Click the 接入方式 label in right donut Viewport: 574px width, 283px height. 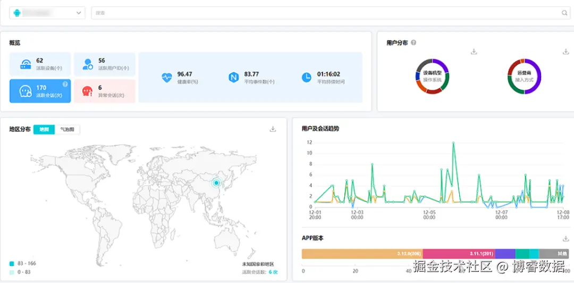coord(524,80)
